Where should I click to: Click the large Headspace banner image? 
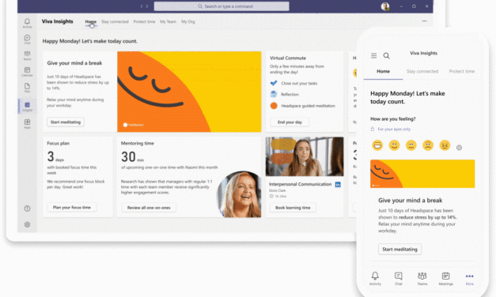click(189, 92)
